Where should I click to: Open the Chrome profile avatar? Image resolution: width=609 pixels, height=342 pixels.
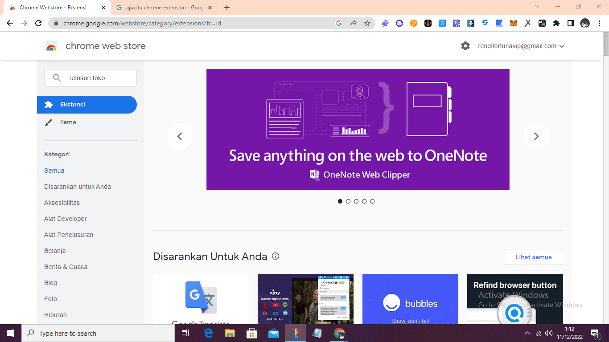585,23
